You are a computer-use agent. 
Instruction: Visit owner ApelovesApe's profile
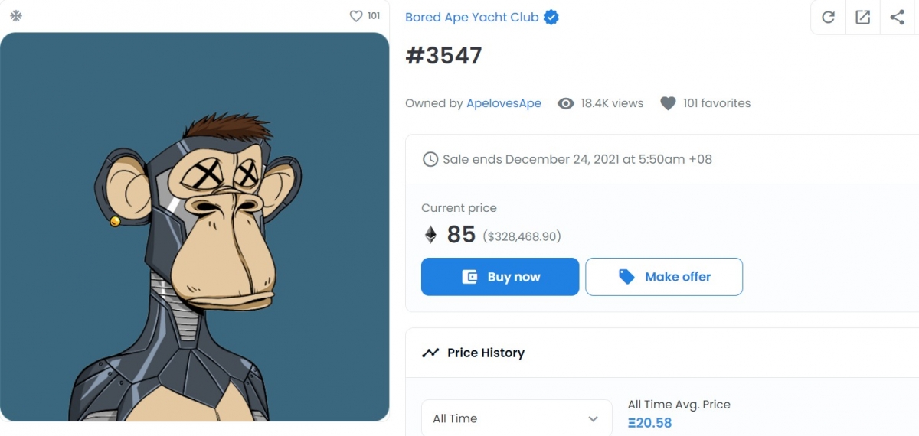point(503,103)
